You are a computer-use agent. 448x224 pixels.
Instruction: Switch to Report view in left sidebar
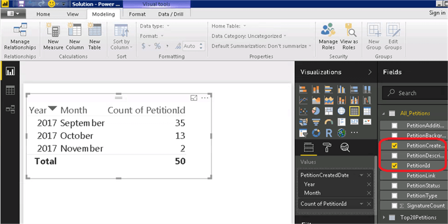tap(10, 71)
